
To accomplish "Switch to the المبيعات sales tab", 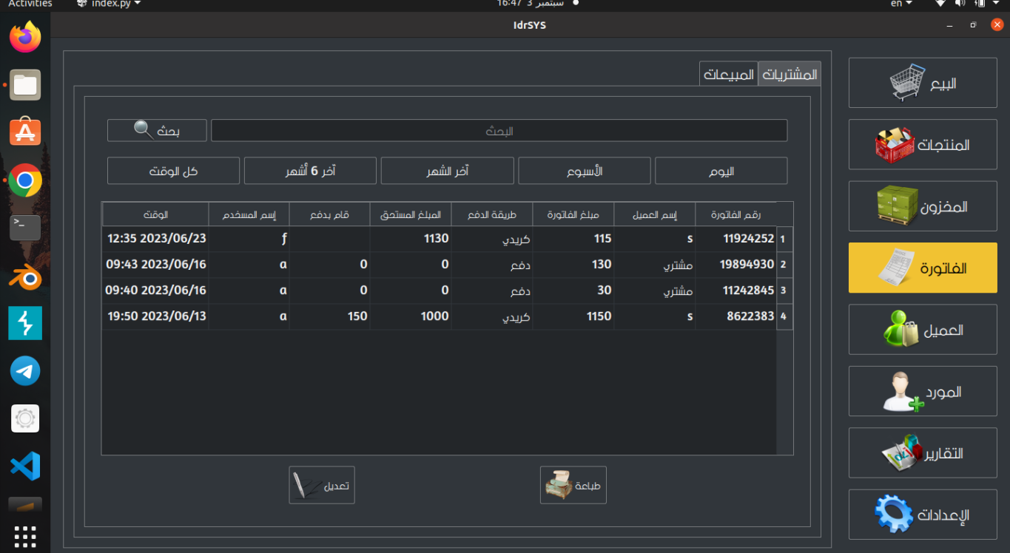I will pos(729,74).
